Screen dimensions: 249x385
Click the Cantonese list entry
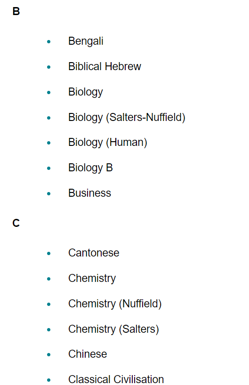(94, 253)
